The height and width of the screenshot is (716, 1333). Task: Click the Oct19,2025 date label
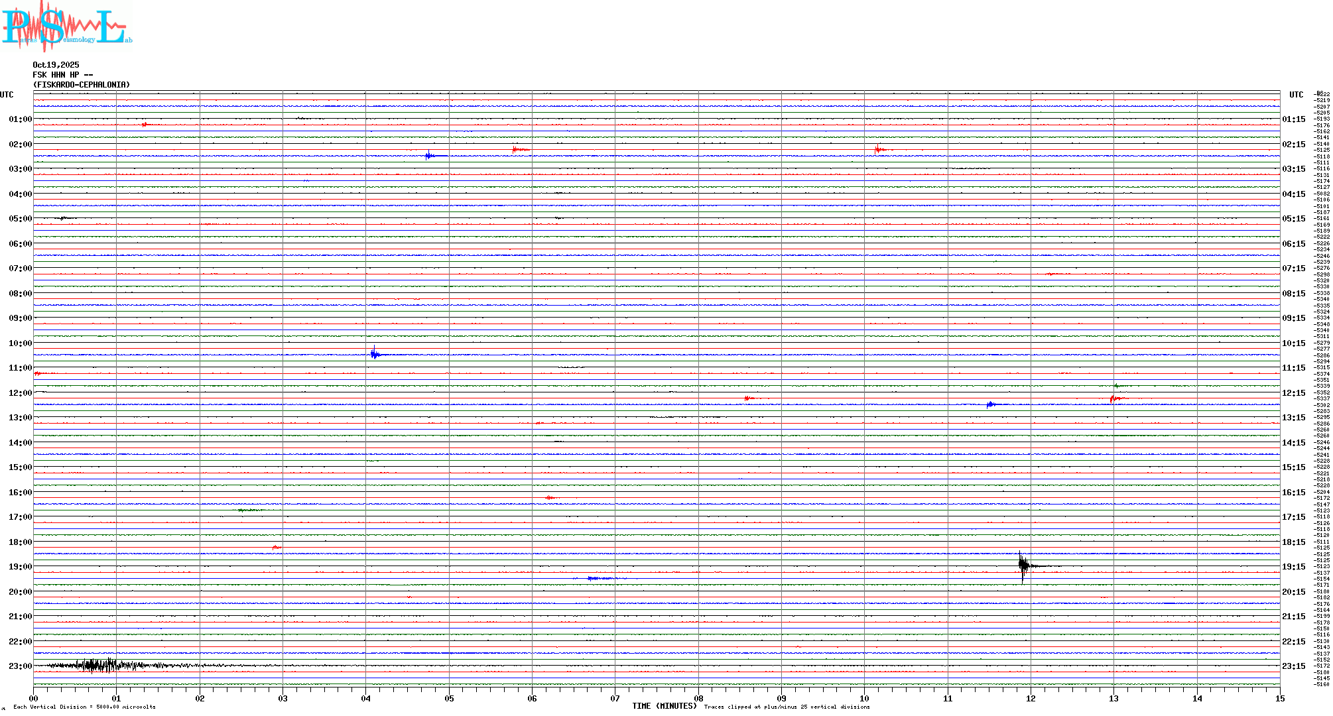56,65
